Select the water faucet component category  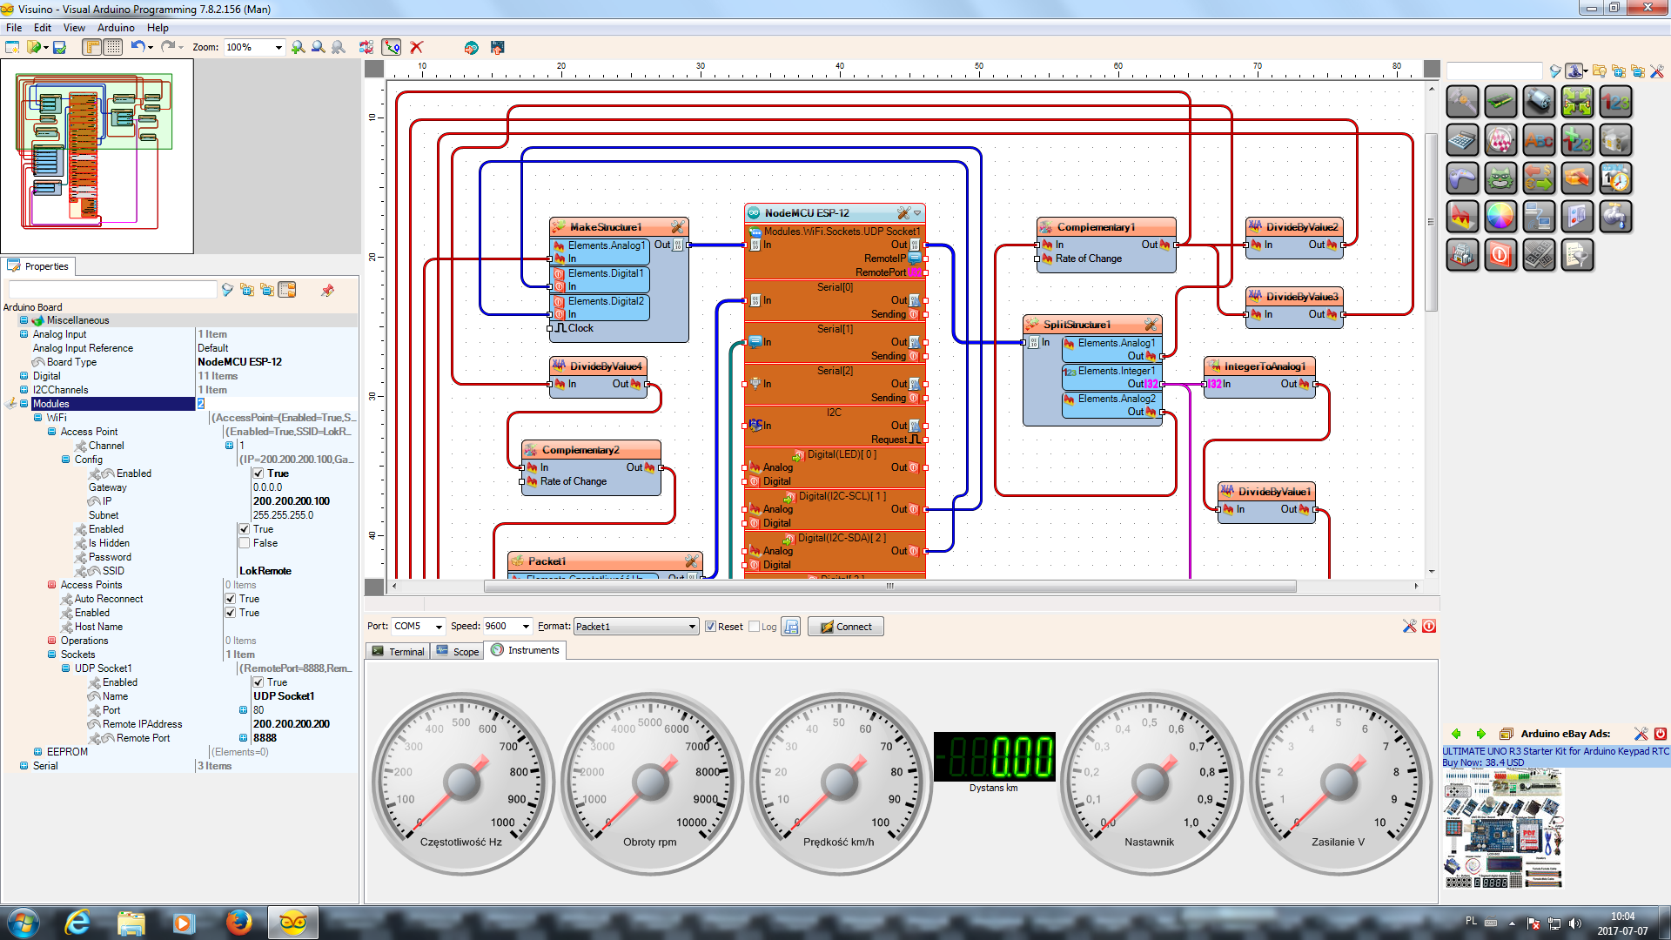tap(1615, 217)
